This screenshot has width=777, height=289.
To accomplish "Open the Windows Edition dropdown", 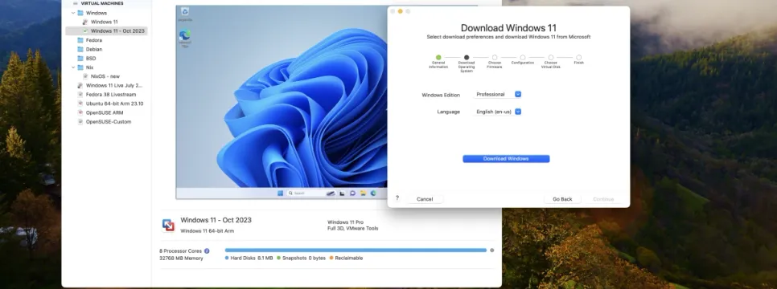I will tap(498, 94).
